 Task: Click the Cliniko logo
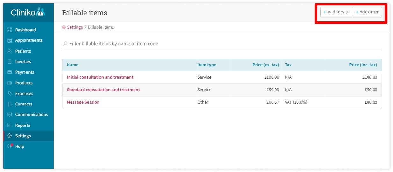point(28,12)
